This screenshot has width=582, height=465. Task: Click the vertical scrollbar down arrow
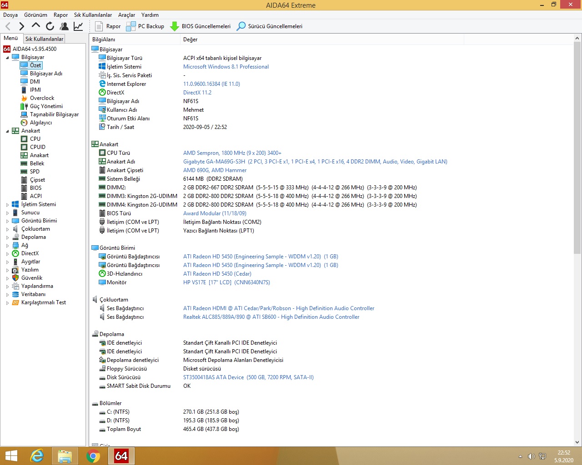(x=577, y=442)
